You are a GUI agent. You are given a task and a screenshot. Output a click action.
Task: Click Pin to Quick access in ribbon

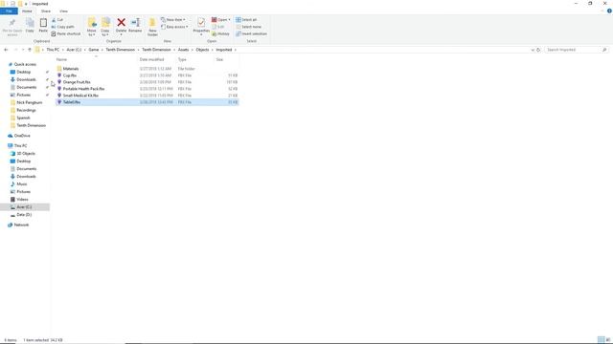pyautogui.click(x=12, y=27)
